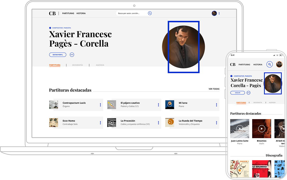287x180 pixels.
Task: Open the La Procesión title
Action: [128, 121]
